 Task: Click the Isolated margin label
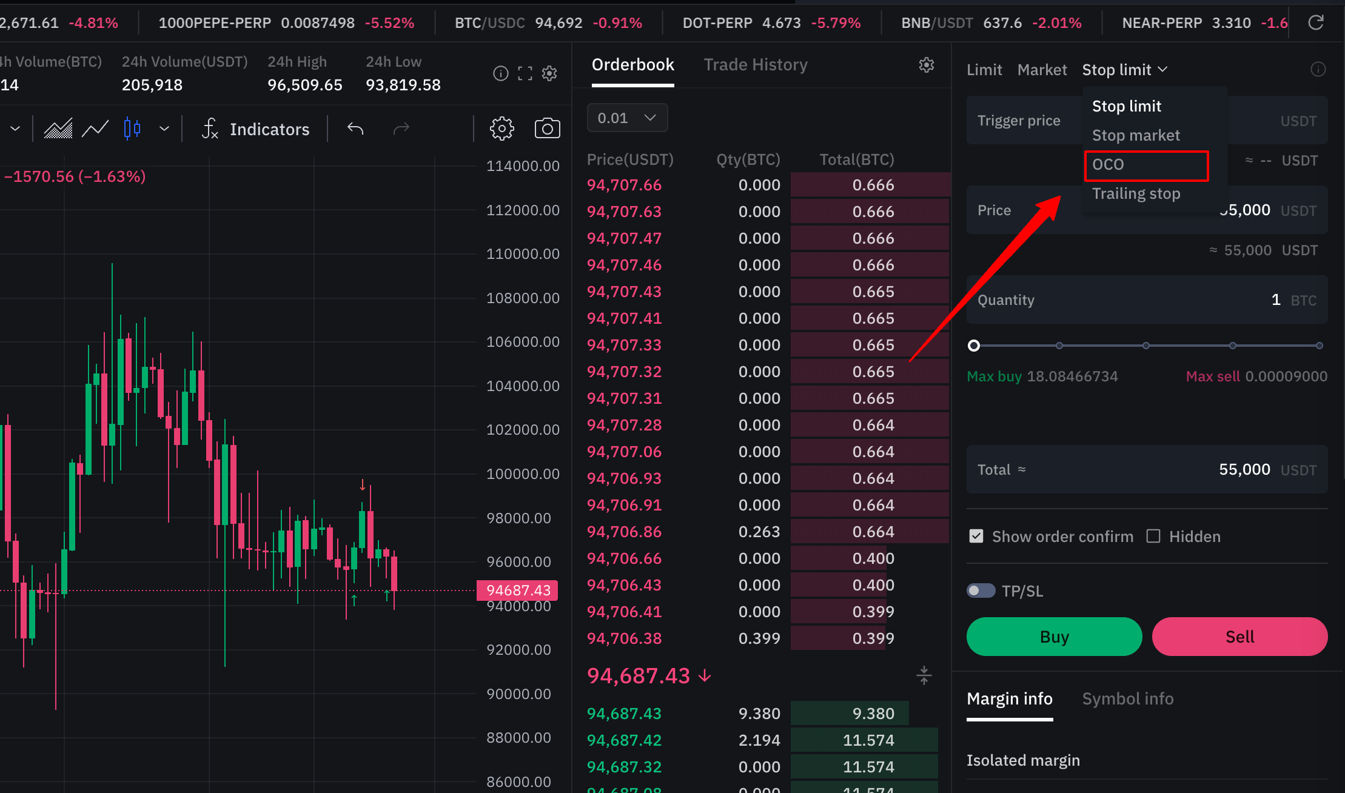tap(1023, 760)
